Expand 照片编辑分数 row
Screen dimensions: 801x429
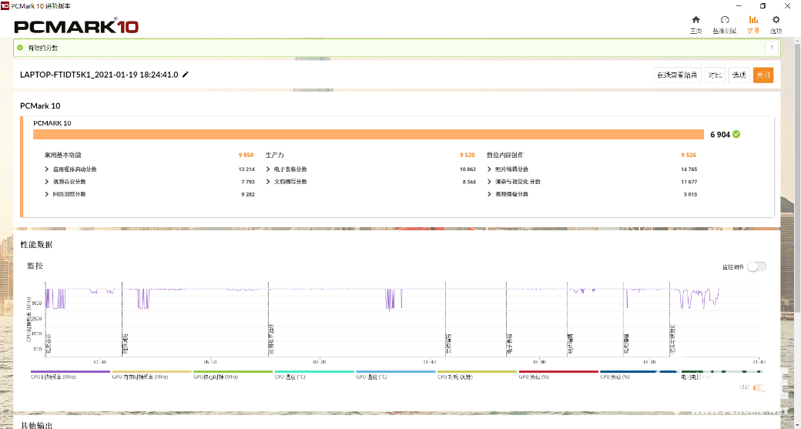[x=489, y=169]
